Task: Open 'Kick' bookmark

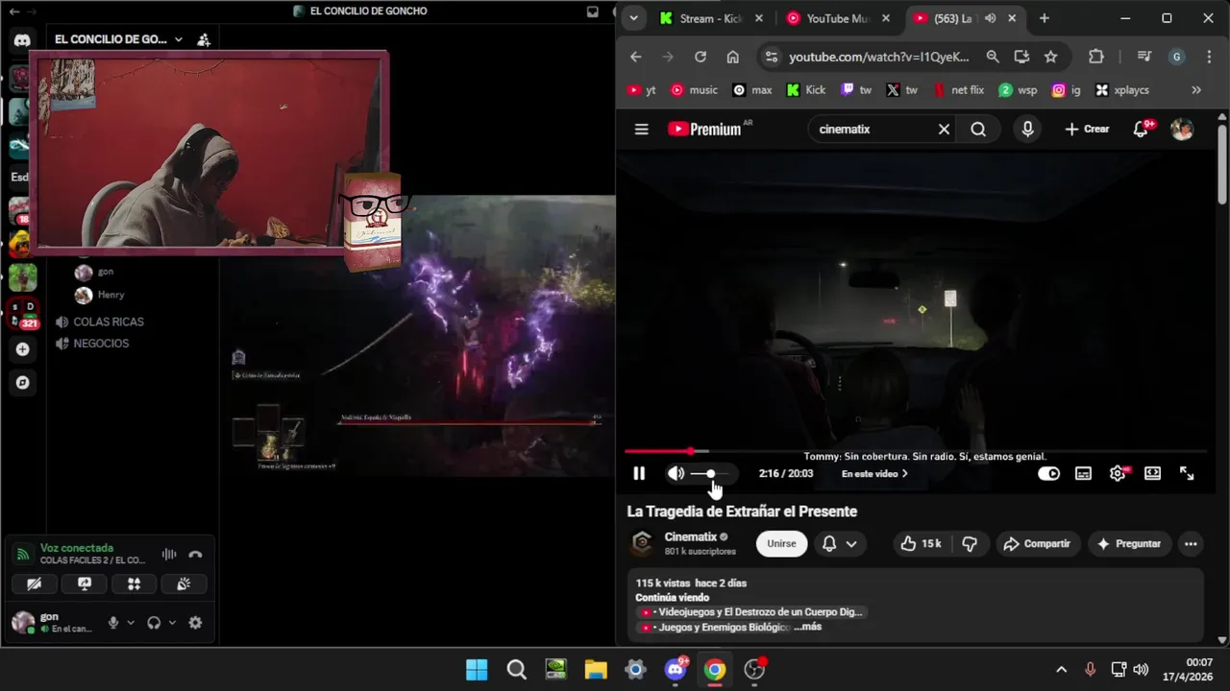Action: pyautogui.click(x=805, y=90)
